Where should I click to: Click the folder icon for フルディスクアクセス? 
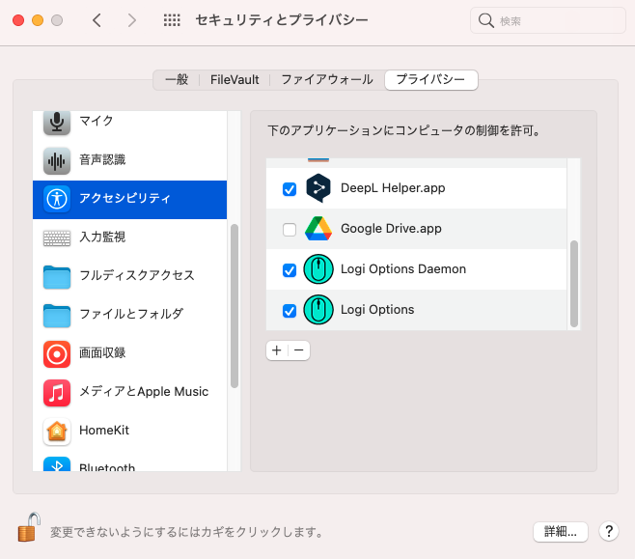57,277
